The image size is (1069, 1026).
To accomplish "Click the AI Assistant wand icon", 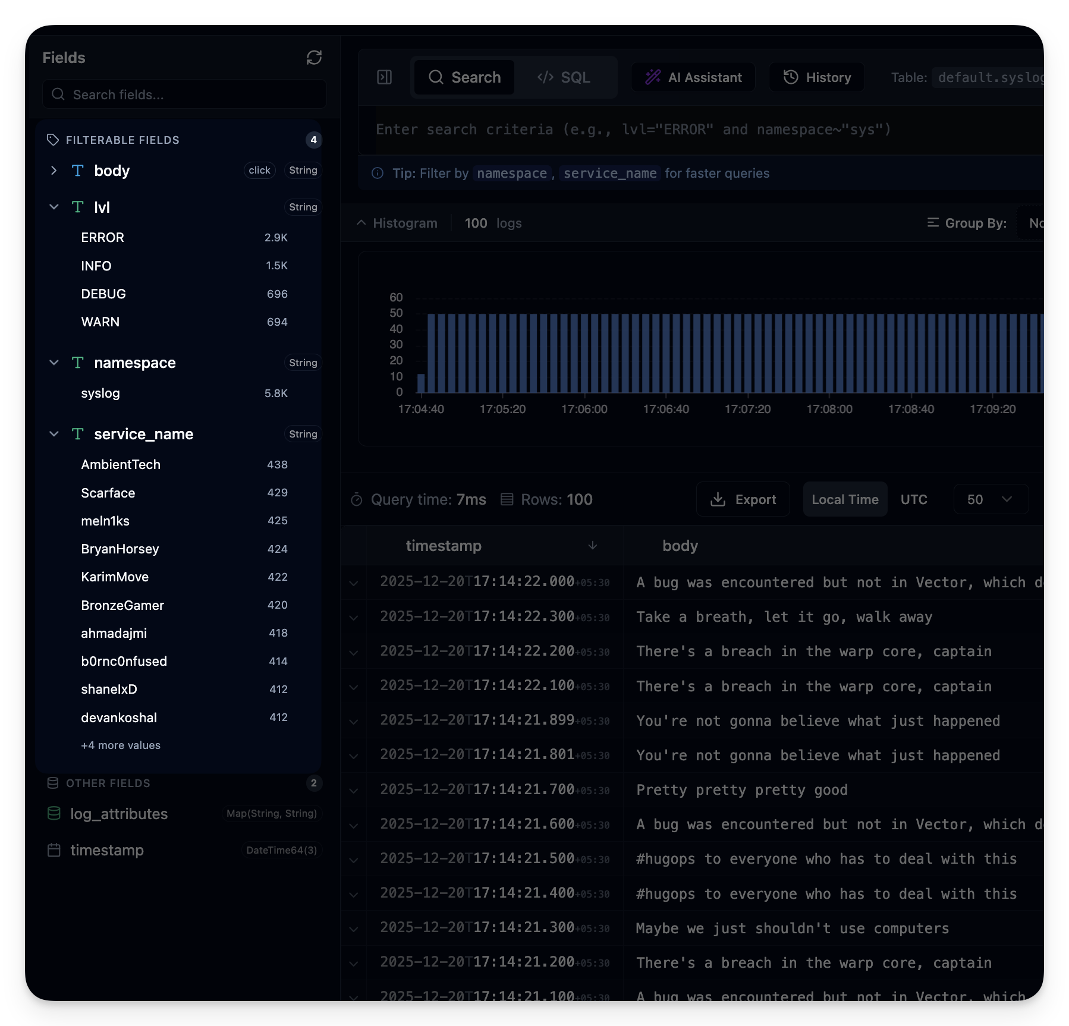I will (653, 77).
